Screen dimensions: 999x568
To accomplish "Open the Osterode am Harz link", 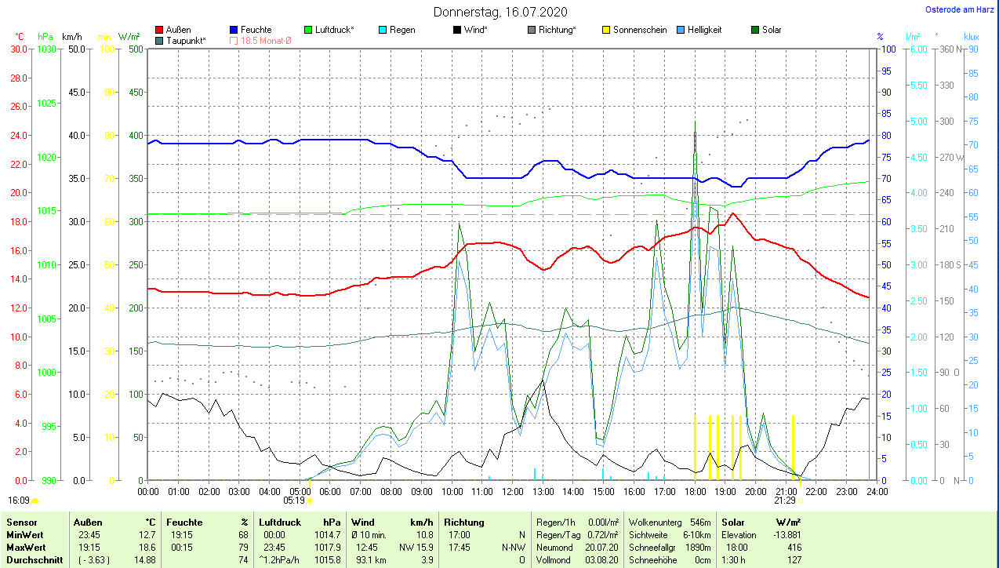I will pyautogui.click(x=961, y=9).
